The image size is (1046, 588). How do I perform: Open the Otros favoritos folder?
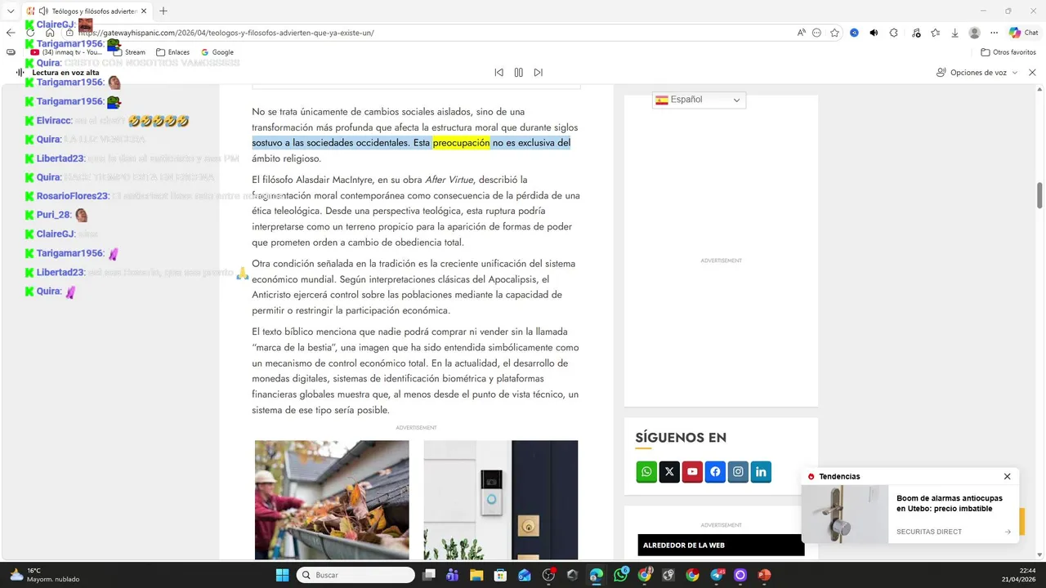[1008, 52]
